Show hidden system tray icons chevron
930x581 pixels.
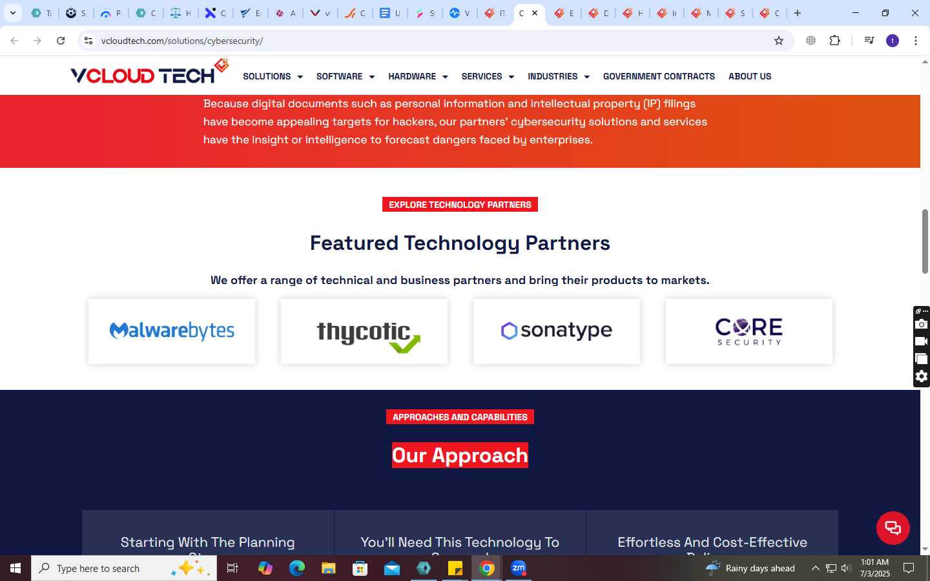815,568
